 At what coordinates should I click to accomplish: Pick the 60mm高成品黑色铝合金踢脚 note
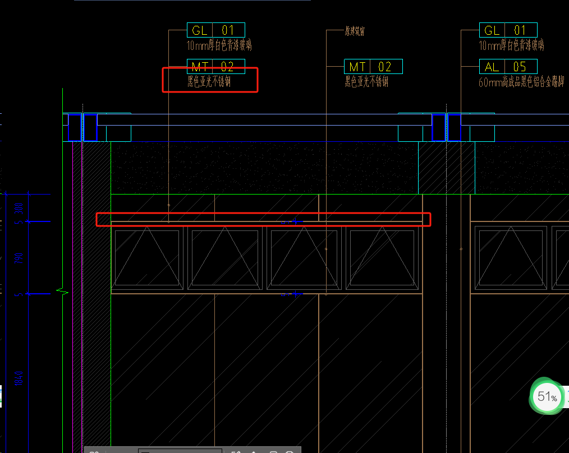[521, 82]
